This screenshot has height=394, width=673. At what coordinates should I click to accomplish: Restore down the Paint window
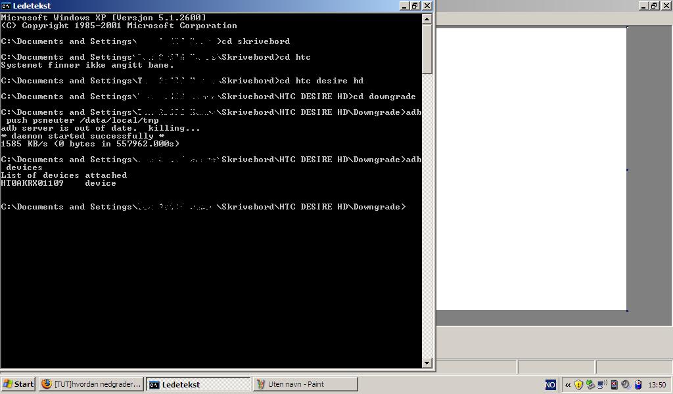[654, 5]
